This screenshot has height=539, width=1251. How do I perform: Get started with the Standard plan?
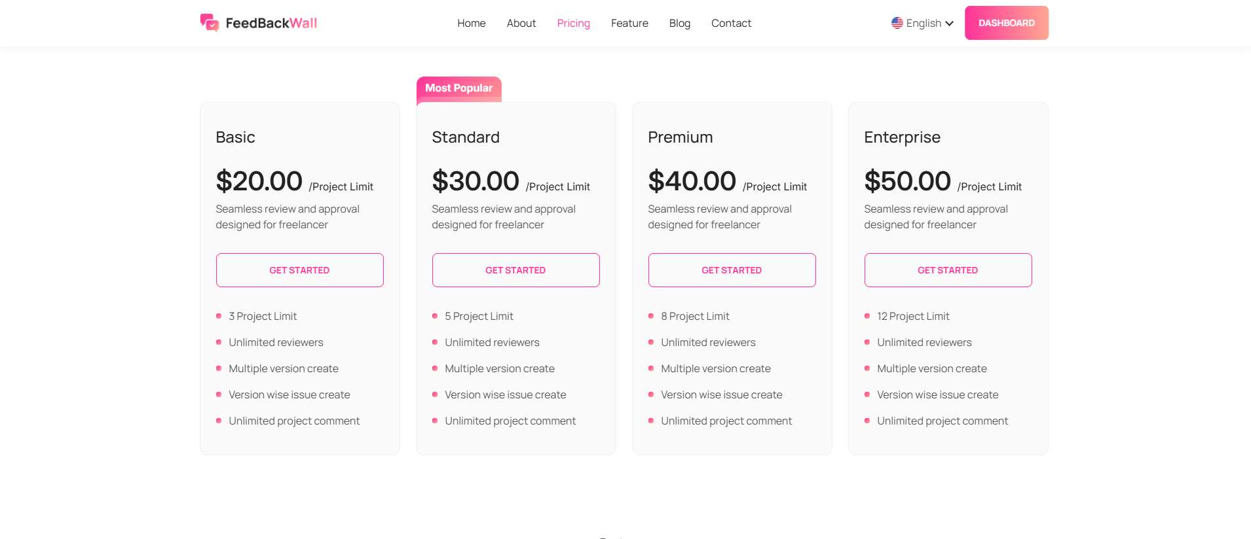tap(515, 270)
